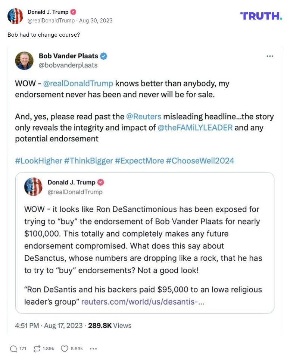Viewport: 290px width, 360px height.
Task: Click the #ThinkBigger hashtag
Action: pos(88,161)
